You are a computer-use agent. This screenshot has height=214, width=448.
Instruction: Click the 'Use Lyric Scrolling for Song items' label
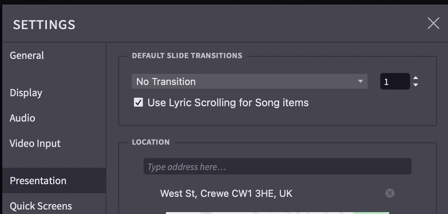click(x=228, y=103)
